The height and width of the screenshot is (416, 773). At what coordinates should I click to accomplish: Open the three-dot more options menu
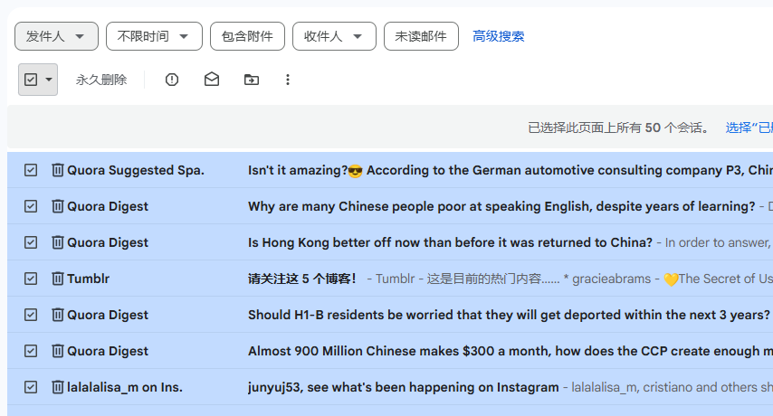click(288, 80)
